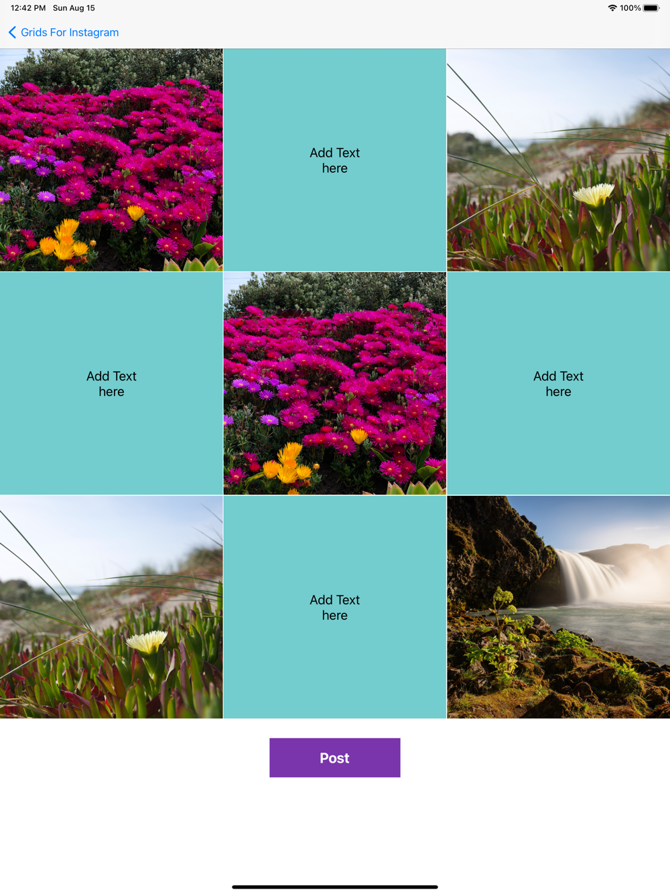Tap the 100% battery percentage label

click(630, 8)
